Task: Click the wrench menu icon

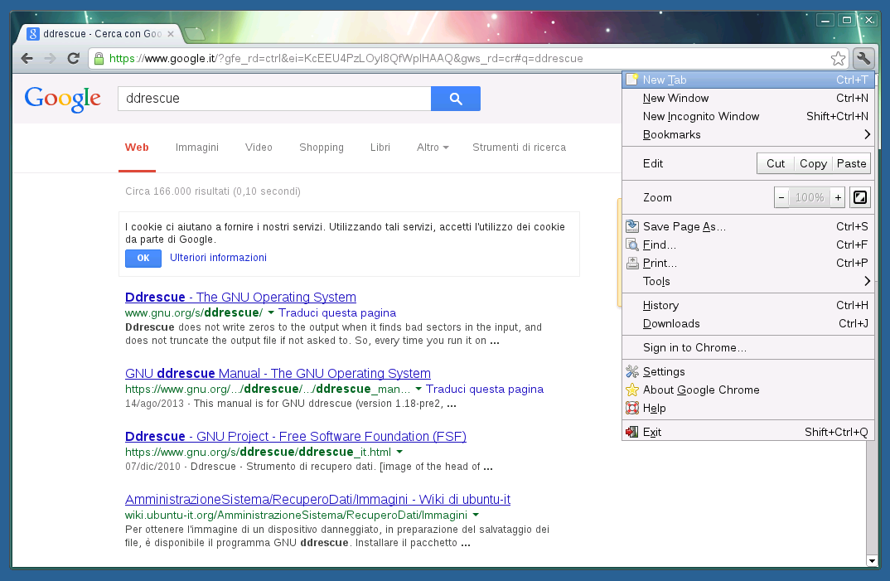Action: click(863, 58)
